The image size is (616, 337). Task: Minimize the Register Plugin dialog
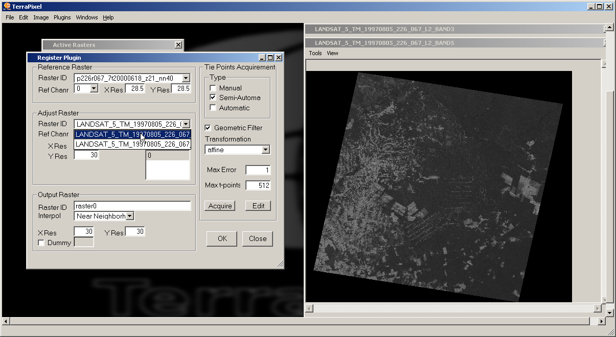pyautogui.click(x=262, y=58)
